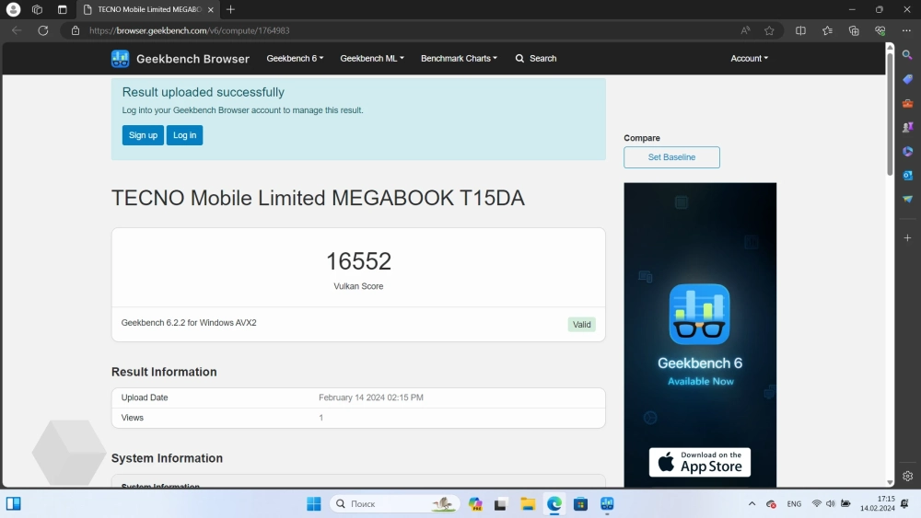Image resolution: width=921 pixels, height=518 pixels.
Task: Expand the Account menu
Action: (749, 58)
